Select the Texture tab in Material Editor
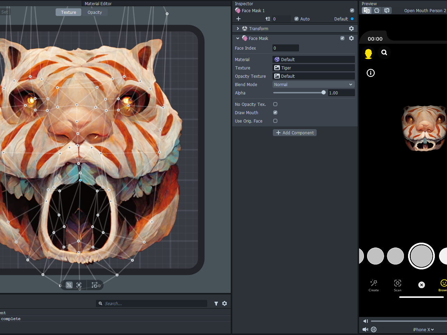This screenshot has height=335, width=447. click(x=68, y=12)
